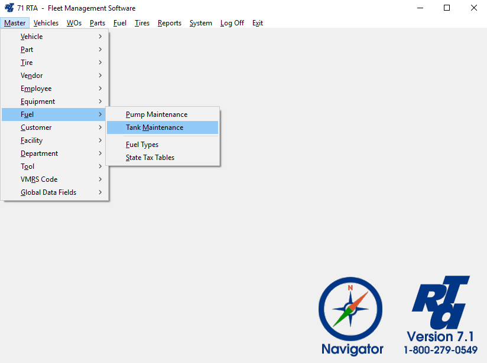Click the RTA app icon in title bar
The image size is (487, 363).
[x=9, y=8]
